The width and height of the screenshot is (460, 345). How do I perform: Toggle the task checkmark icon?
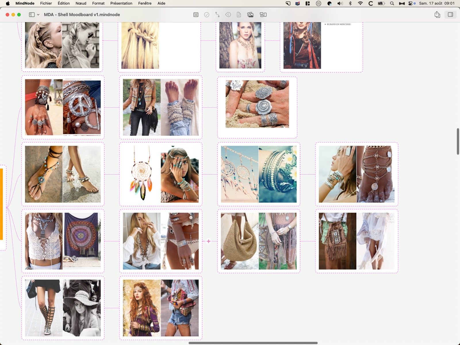point(207,15)
